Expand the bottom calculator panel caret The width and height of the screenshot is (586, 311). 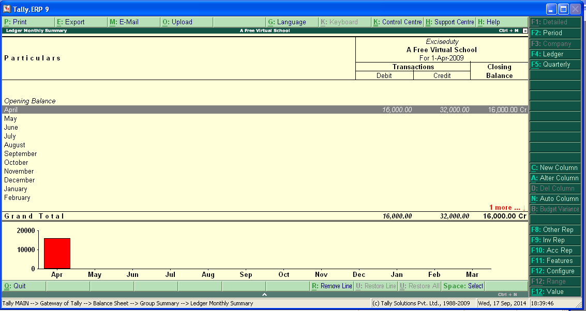[x=265, y=294]
